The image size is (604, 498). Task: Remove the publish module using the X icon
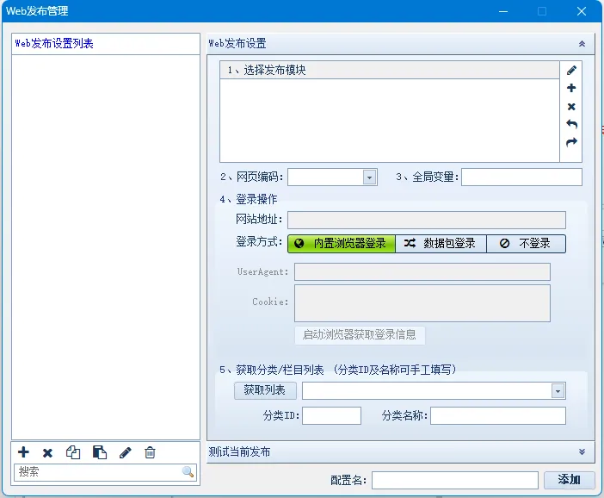click(x=571, y=107)
